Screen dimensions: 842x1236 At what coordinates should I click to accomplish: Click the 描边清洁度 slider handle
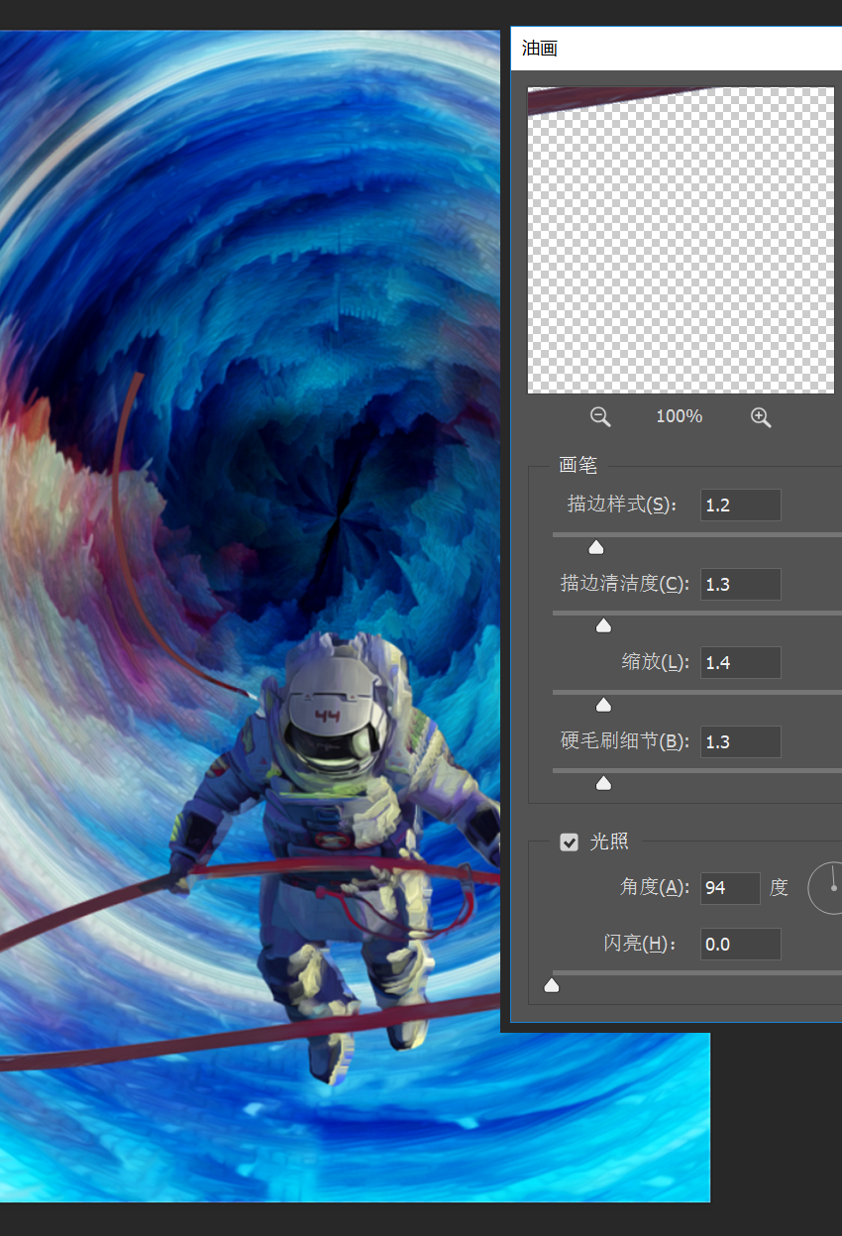[603, 625]
